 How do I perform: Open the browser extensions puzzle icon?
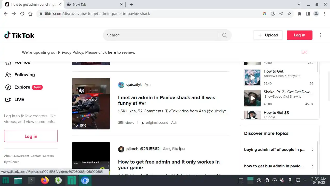pyautogui.click(x=300, y=14)
